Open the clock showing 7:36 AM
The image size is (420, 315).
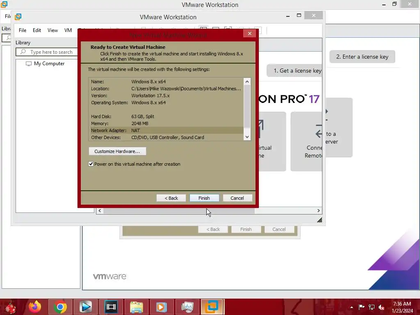[x=402, y=307]
